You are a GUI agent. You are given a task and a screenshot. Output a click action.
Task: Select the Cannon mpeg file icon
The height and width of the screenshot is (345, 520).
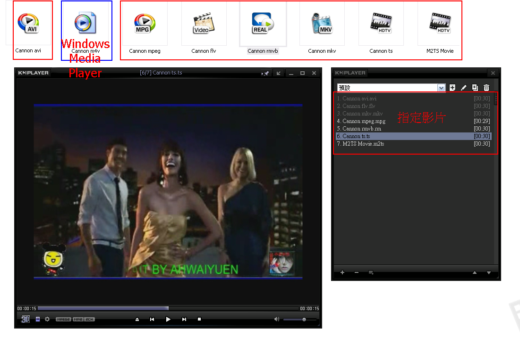[145, 24]
